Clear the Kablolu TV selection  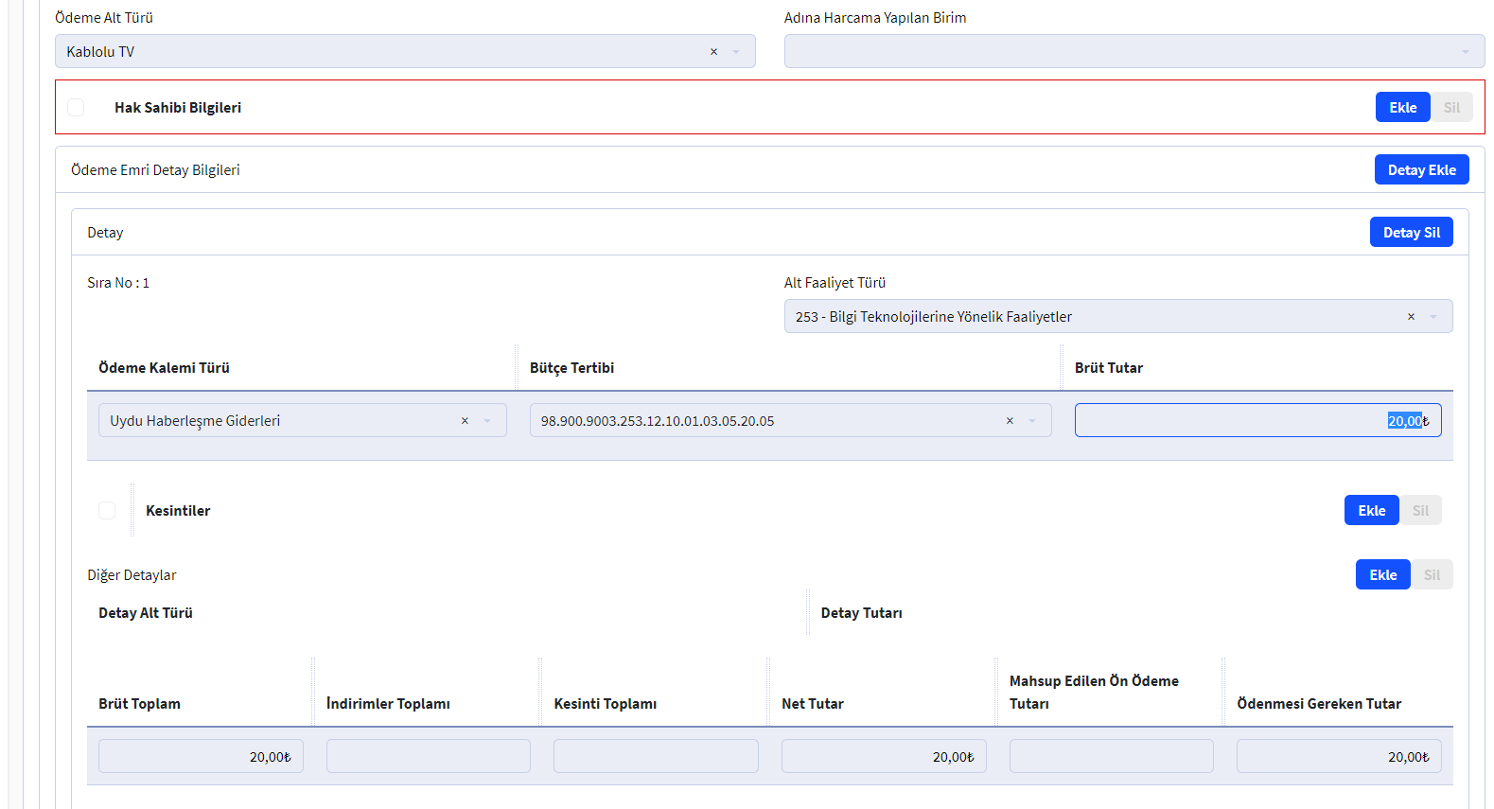click(x=713, y=52)
